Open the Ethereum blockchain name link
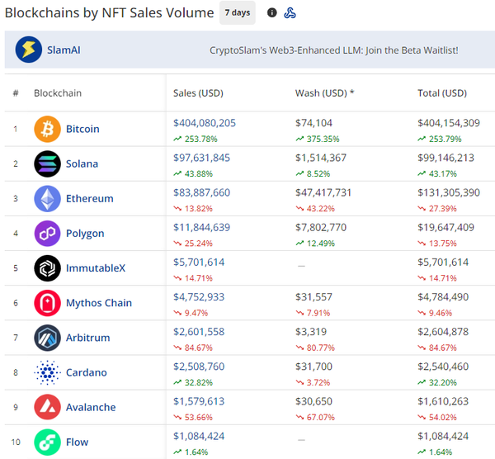Image resolution: width=495 pixels, height=459 pixels. (x=89, y=199)
